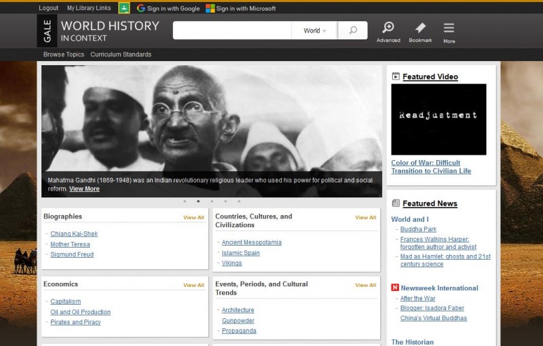This screenshot has height=346, width=543.
Task: Open Islamic Spain topic
Action: point(241,253)
